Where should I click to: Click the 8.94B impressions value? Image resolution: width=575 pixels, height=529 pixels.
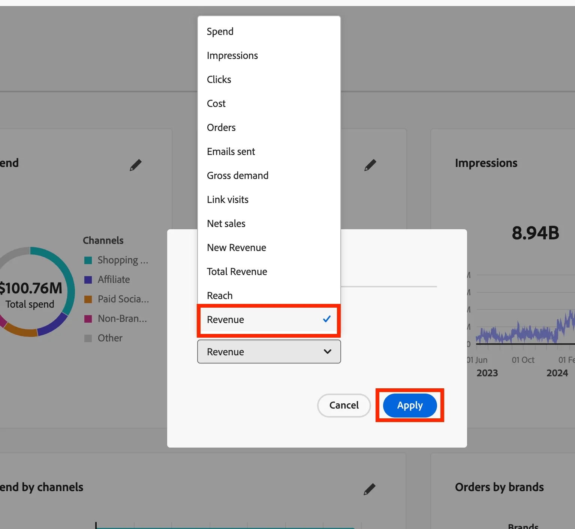coord(536,233)
